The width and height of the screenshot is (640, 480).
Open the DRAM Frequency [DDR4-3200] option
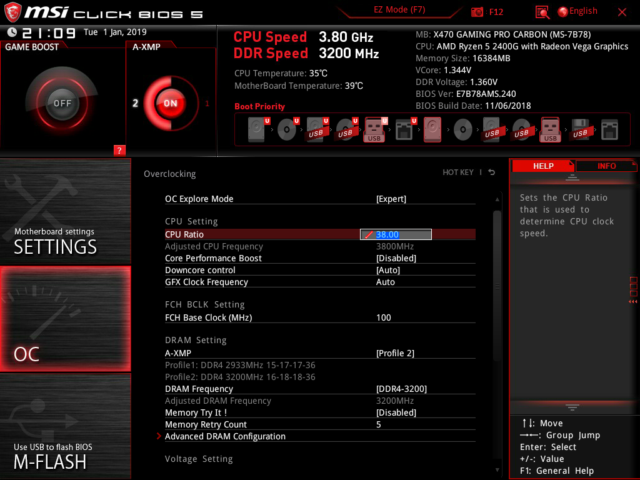[320, 389]
